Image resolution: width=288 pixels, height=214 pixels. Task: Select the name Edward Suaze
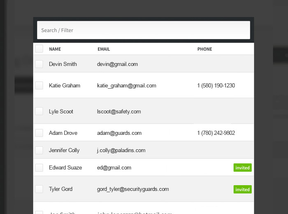click(x=65, y=168)
